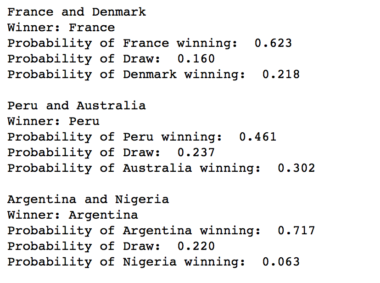The height and width of the screenshot is (283, 380).
Task: Click the 'Winner: Peru' text
Action: (x=53, y=121)
